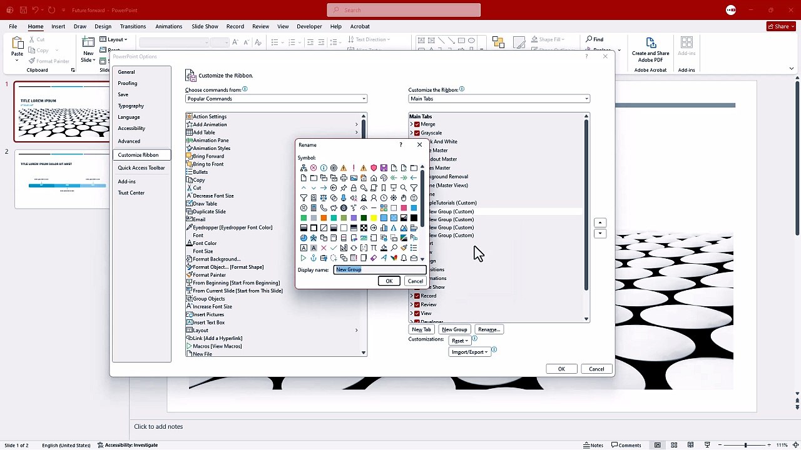Image resolution: width=801 pixels, height=450 pixels.
Task: Toggle the View tab checkbox
Action: click(417, 313)
